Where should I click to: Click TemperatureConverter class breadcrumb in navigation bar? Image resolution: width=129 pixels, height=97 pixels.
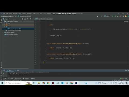[x=24, y=16]
